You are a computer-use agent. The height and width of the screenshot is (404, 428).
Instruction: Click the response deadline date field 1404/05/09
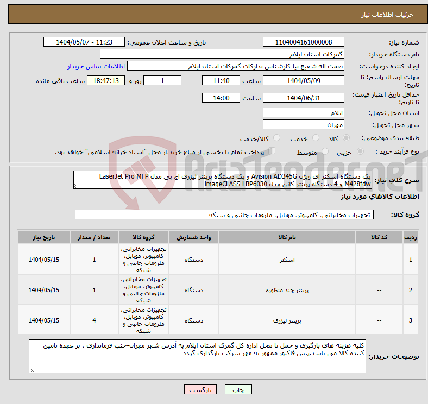coord(303,80)
